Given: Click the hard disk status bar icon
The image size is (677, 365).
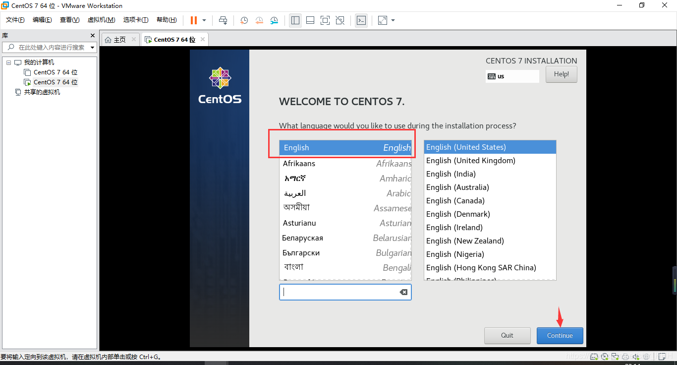Looking at the screenshot, I should click(x=594, y=356).
